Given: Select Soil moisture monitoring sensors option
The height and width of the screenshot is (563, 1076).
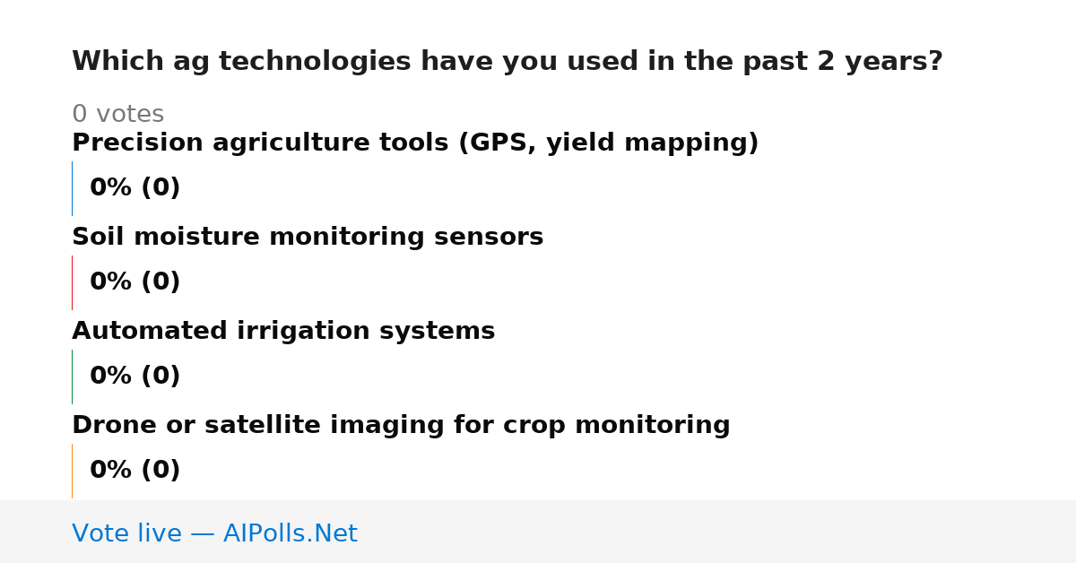Looking at the screenshot, I should click(308, 238).
